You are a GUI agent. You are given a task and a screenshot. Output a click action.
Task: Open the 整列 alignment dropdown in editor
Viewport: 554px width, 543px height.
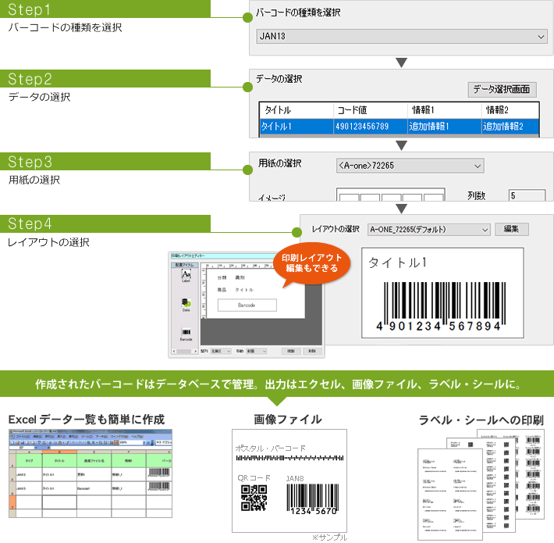tap(221, 352)
